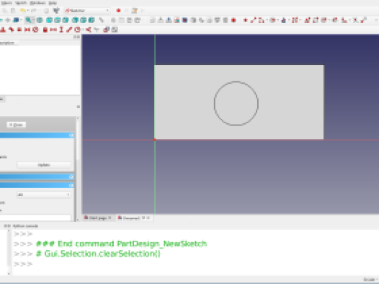
Task: Open the Help menu
Action: pyautogui.click(x=53, y=3)
